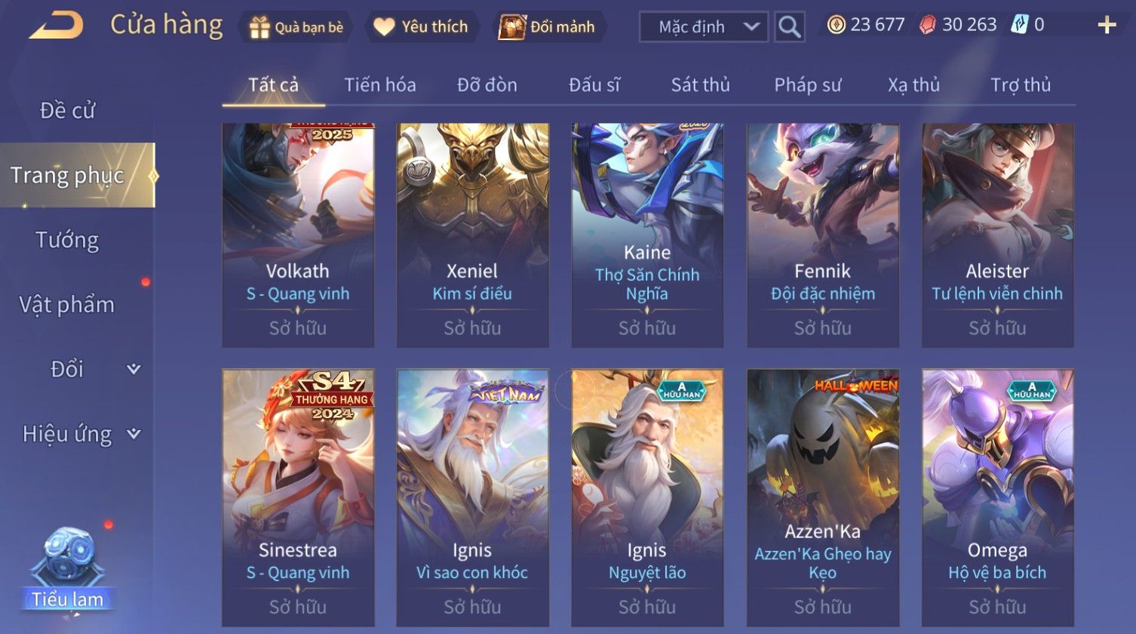Open Quà bạn bè gift icon
The height and width of the screenshot is (634, 1136).
[259, 27]
